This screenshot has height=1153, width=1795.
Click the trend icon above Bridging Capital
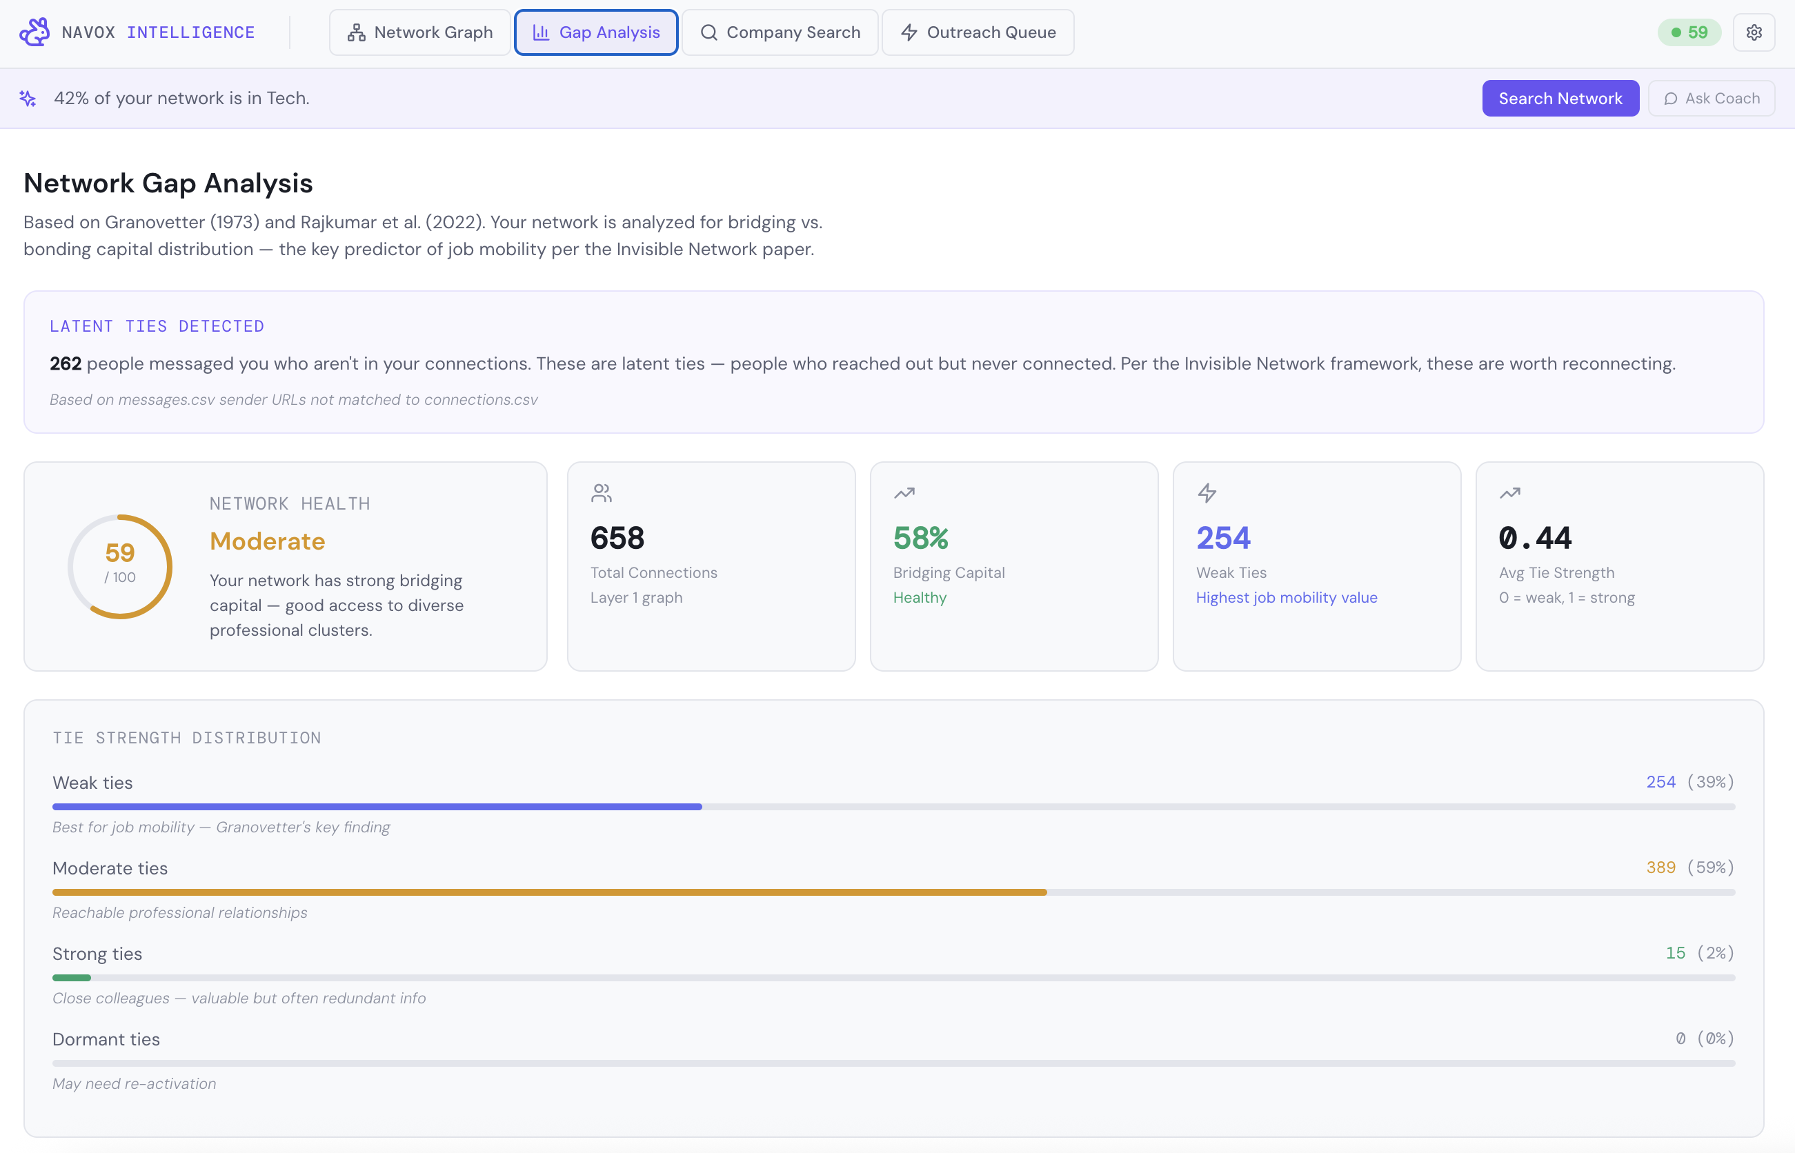click(904, 492)
